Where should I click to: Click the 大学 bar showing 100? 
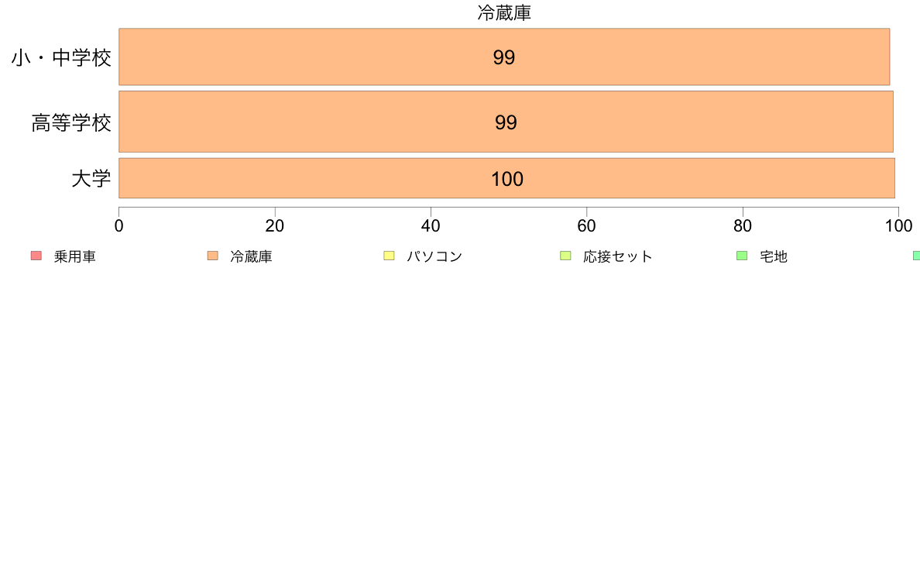pos(507,178)
